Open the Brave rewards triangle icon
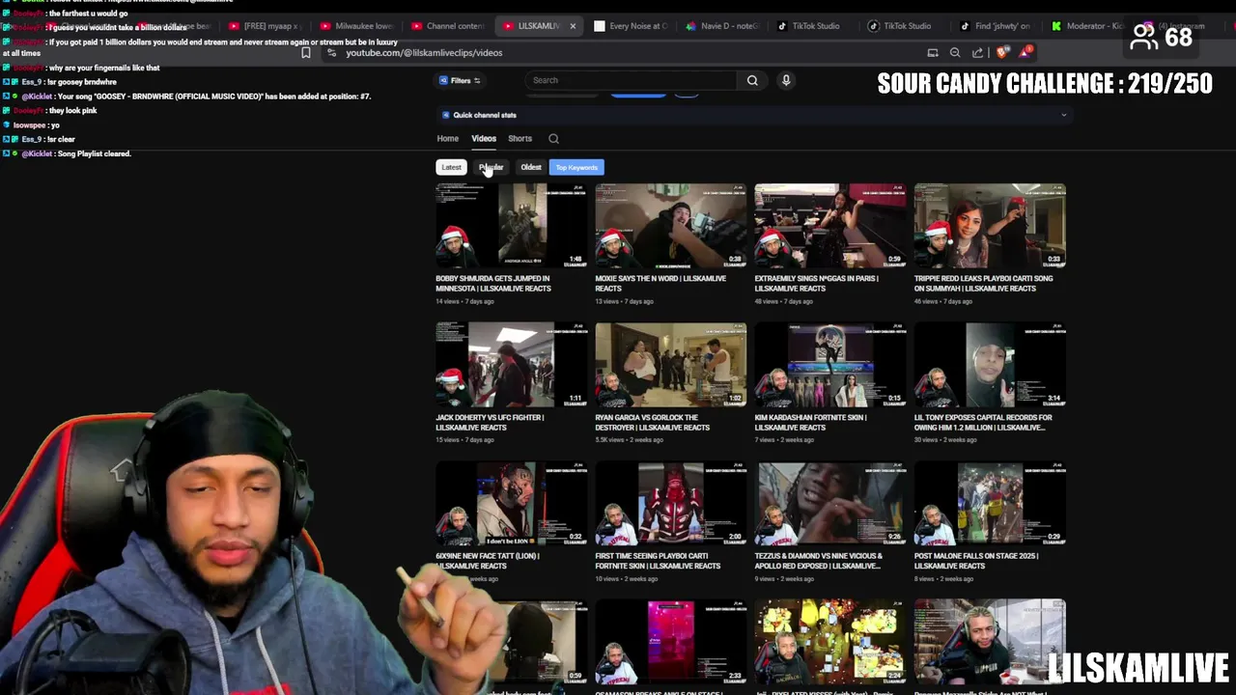Viewport: 1236px width, 695px height. pos(1025,52)
